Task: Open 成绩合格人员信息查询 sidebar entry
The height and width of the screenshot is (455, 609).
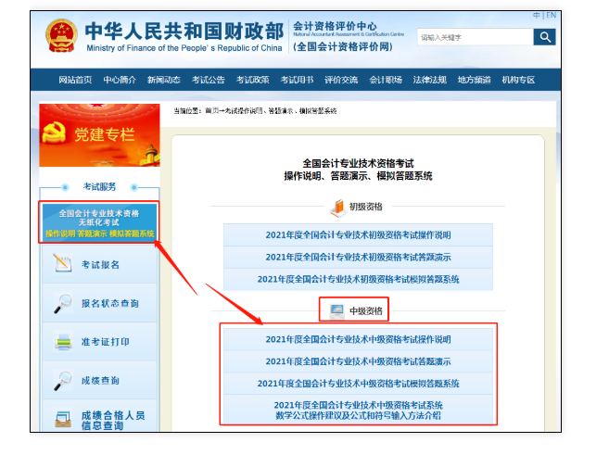Action: [x=99, y=416]
